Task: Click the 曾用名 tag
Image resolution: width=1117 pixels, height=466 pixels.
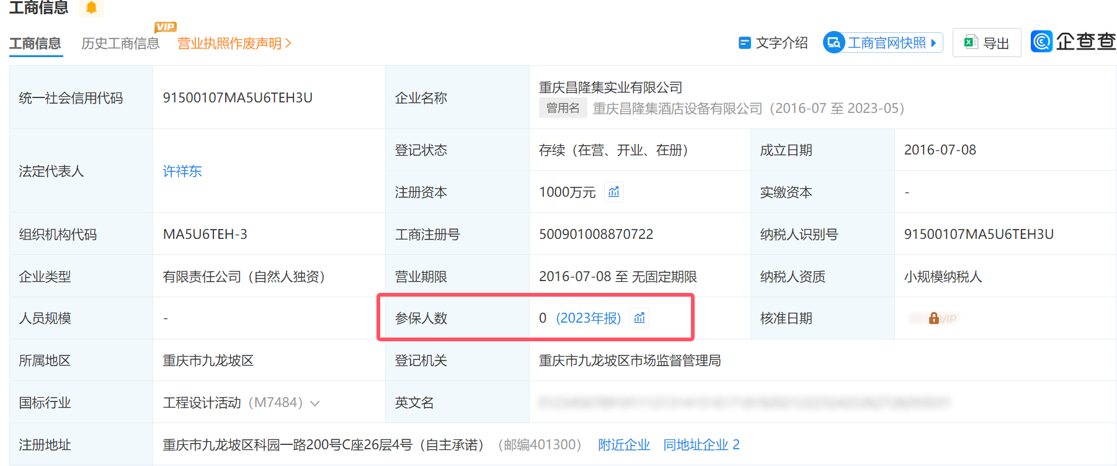Action: (563, 108)
